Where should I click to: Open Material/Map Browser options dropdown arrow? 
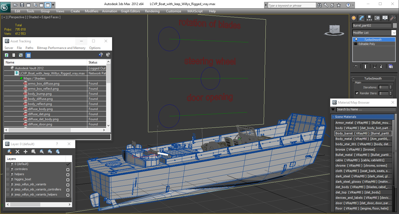coord(333,109)
